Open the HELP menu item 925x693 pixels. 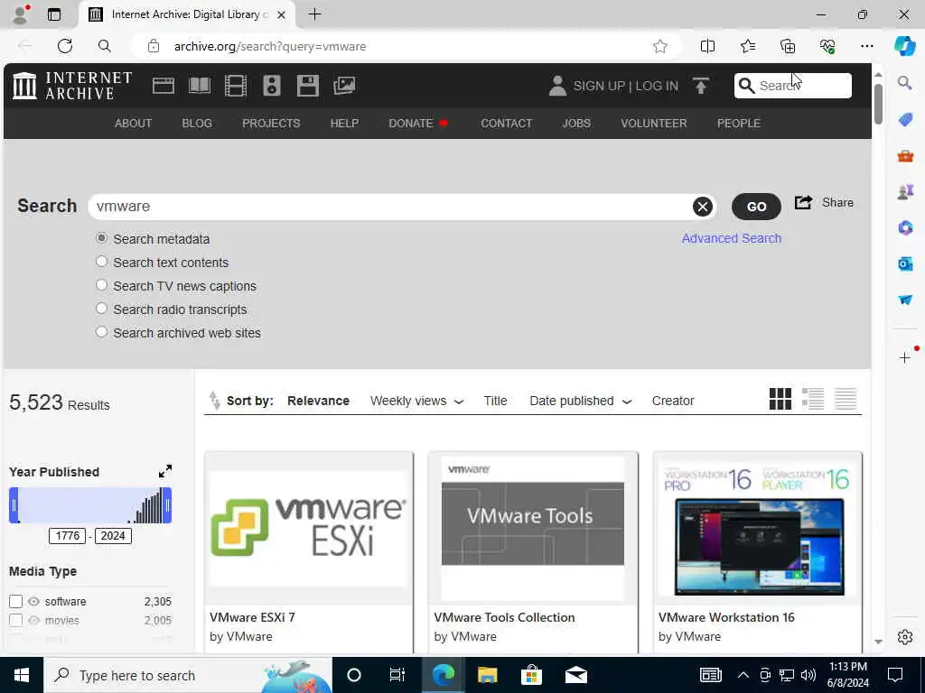click(x=344, y=123)
